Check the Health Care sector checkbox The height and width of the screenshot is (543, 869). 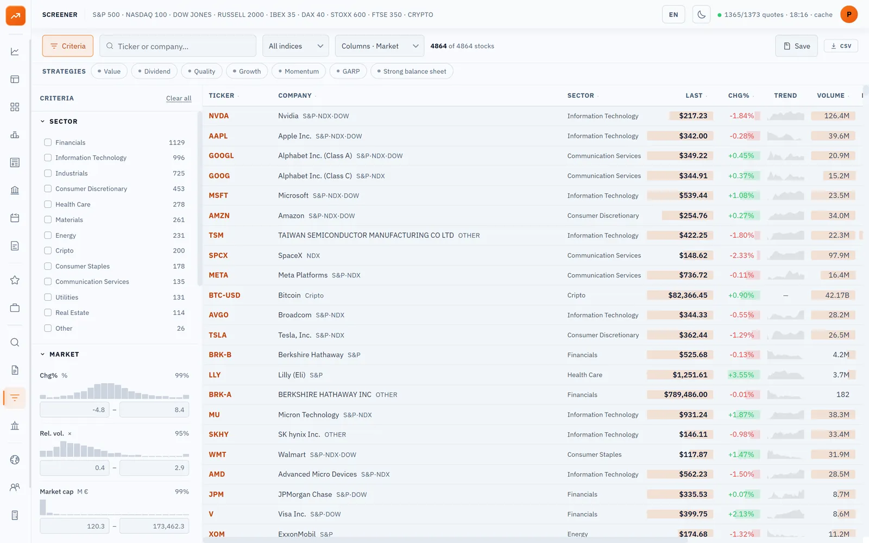(48, 204)
